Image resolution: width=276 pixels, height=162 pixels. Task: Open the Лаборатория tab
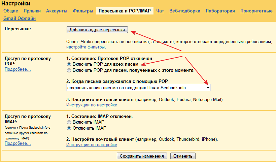[220, 11]
